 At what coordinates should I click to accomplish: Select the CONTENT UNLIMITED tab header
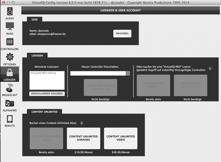[x=44, y=112]
